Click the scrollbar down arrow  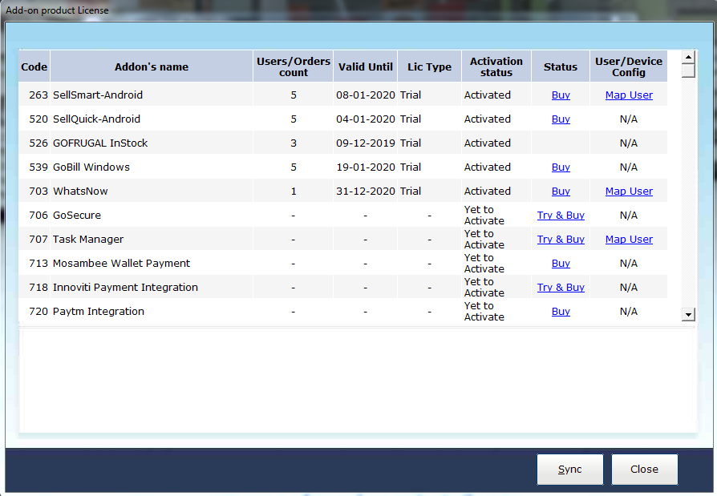[x=688, y=314]
